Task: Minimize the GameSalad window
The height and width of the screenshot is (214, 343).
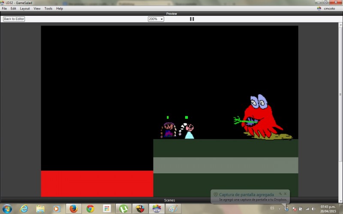Action: pyautogui.click(x=319, y=2)
